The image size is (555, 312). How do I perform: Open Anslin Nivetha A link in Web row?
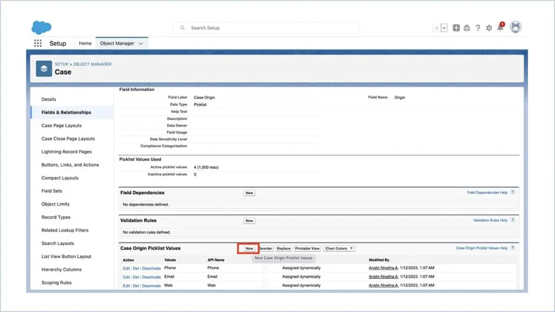(x=383, y=285)
